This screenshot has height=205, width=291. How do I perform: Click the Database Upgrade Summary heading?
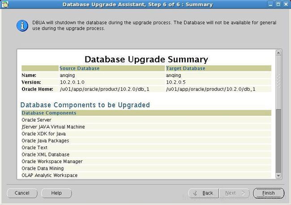coord(146,59)
